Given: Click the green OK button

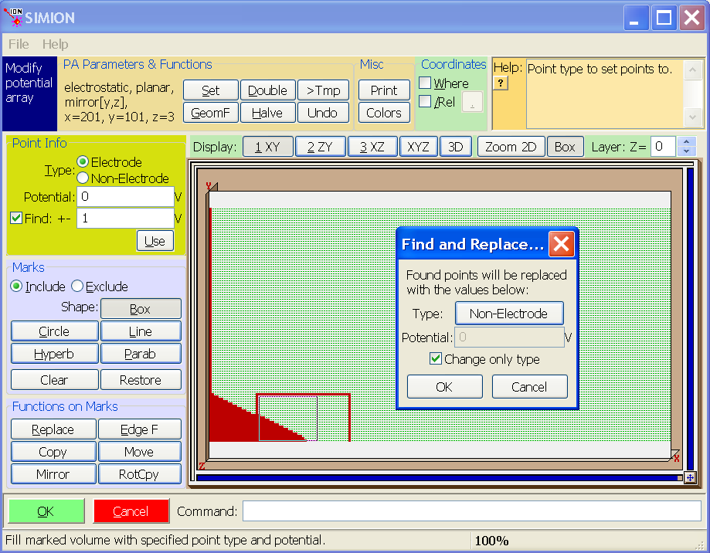Looking at the screenshot, I should 46,511.
